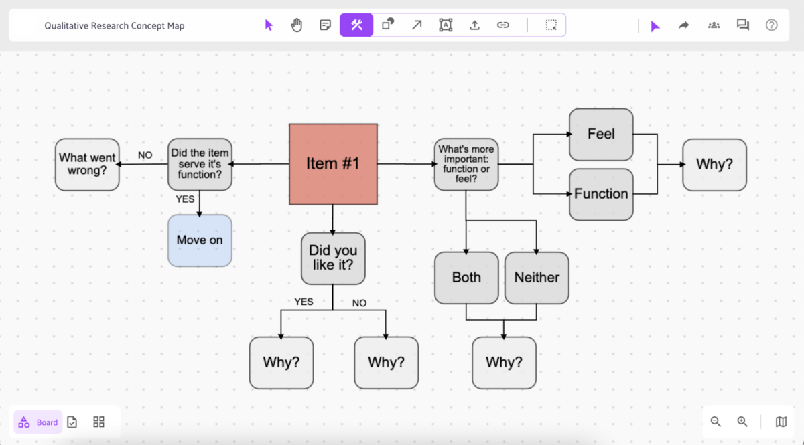The image size is (804, 445).
Task: Insert a link using the link icon
Action: 503,25
